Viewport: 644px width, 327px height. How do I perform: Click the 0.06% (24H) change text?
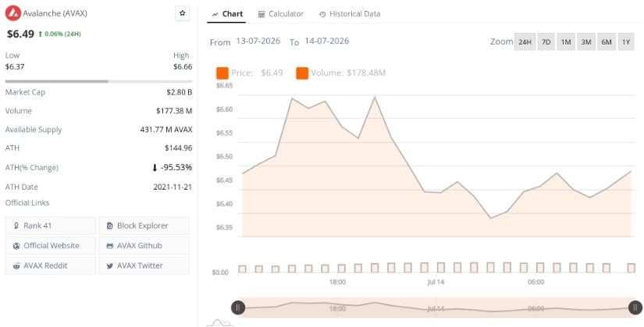pos(62,34)
